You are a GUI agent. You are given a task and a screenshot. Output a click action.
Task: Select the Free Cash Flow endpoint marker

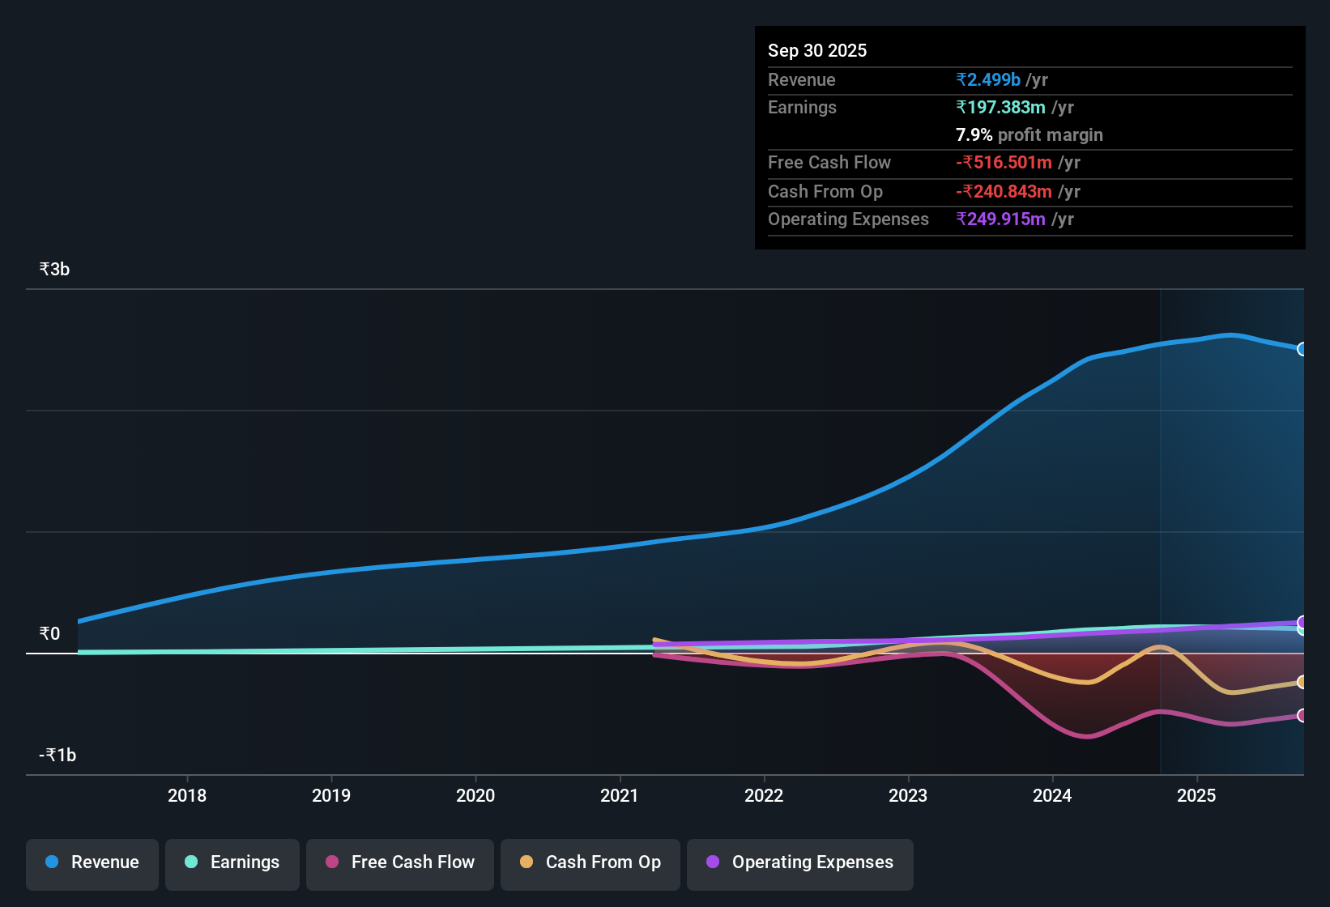click(1302, 716)
